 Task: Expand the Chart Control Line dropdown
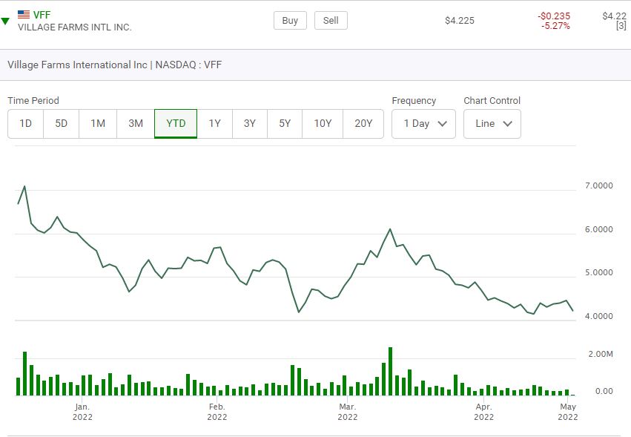[x=492, y=124]
